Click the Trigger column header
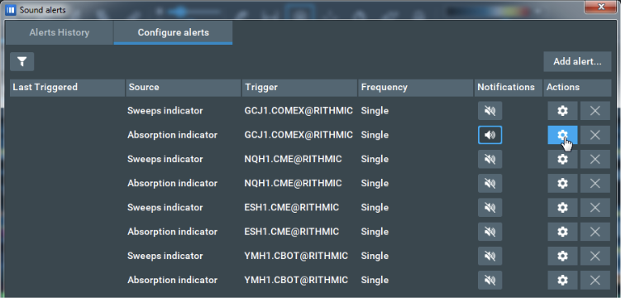 click(x=299, y=87)
